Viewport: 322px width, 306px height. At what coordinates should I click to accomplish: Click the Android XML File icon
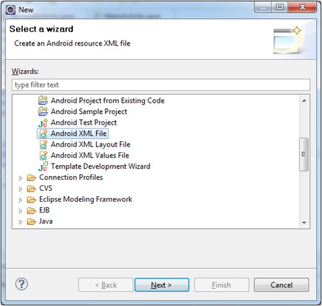tap(43, 134)
